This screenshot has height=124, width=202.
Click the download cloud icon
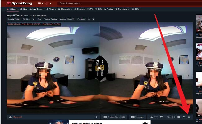pyautogui.click(x=189, y=117)
